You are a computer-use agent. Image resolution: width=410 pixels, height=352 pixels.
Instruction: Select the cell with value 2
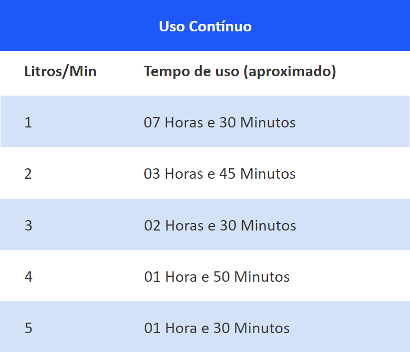tap(28, 174)
